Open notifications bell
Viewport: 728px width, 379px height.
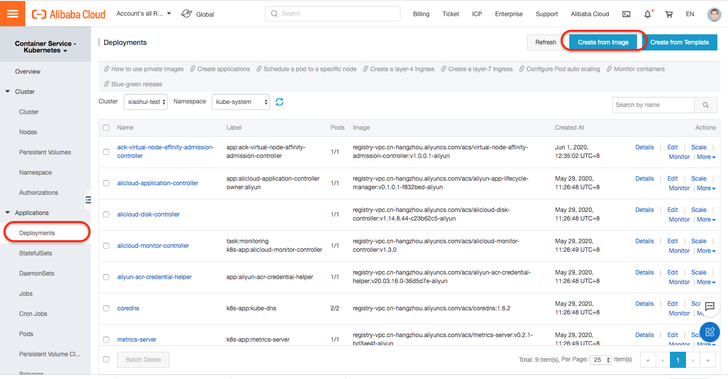[648, 14]
